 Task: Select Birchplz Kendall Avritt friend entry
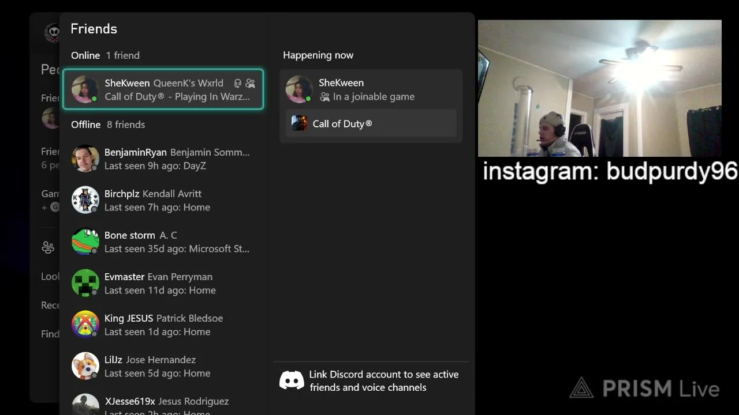tap(163, 200)
